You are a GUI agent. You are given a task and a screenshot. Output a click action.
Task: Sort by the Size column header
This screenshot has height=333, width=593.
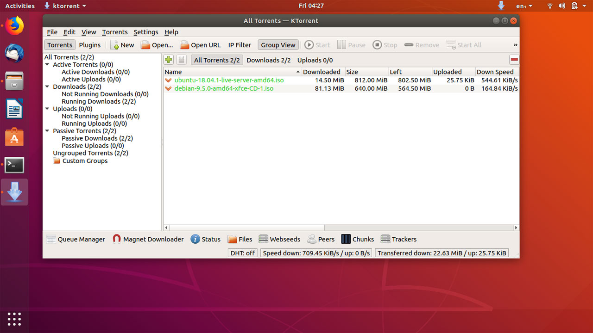(x=367, y=72)
